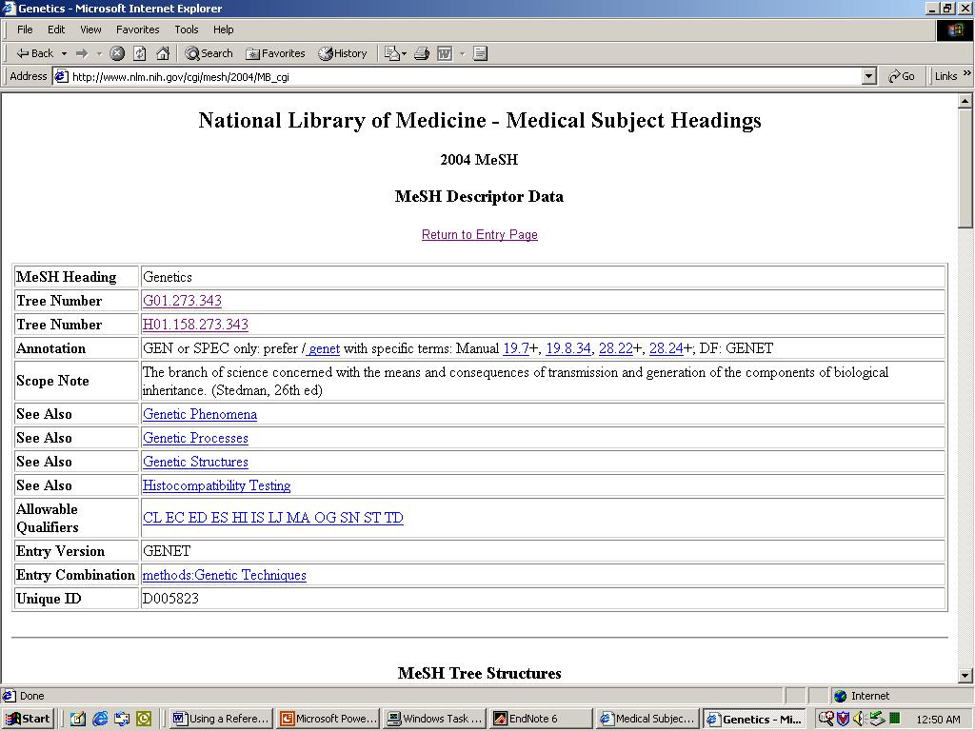Click the vertical scrollbar up arrow
The height and width of the screenshot is (731, 975).
965,101
